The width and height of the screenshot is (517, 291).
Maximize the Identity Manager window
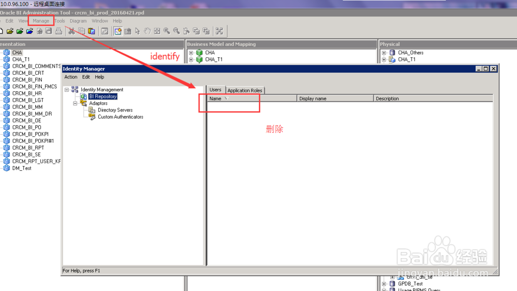click(486, 69)
